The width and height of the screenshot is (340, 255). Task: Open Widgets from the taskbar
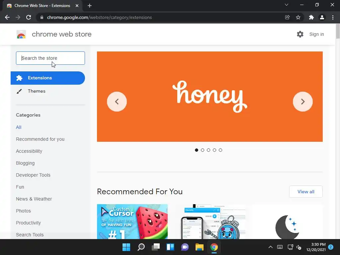click(170, 247)
